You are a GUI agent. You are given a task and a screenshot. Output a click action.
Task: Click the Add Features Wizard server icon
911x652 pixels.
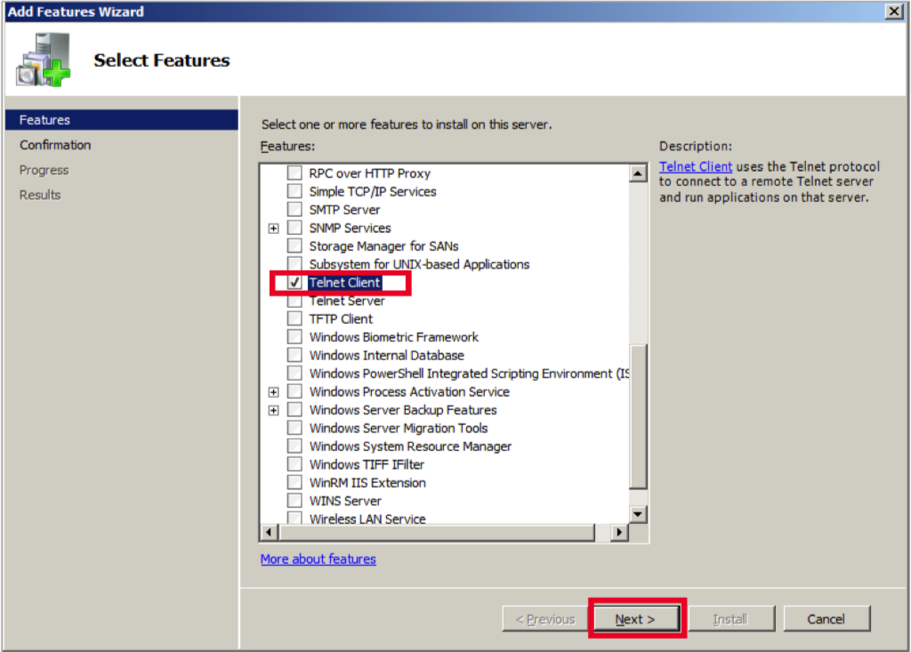[x=43, y=60]
